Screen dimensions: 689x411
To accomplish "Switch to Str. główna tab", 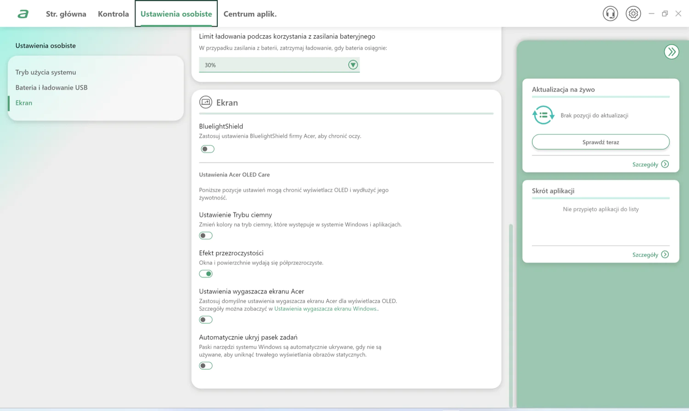I will point(66,14).
